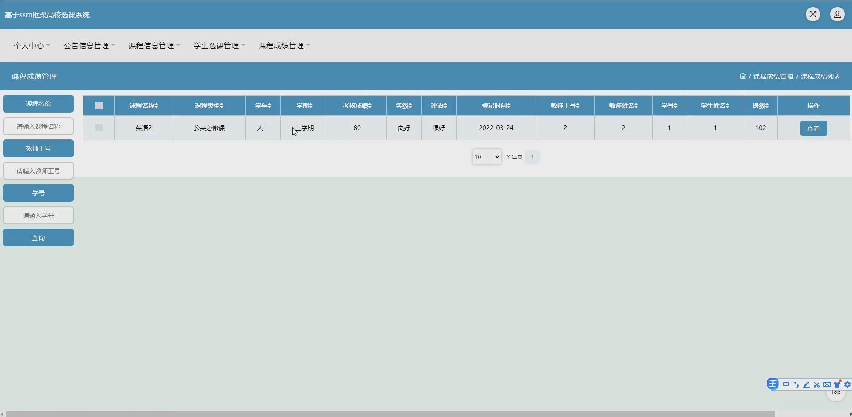Click the class cell showing 102
This screenshot has height=417, width=852.
761,128
